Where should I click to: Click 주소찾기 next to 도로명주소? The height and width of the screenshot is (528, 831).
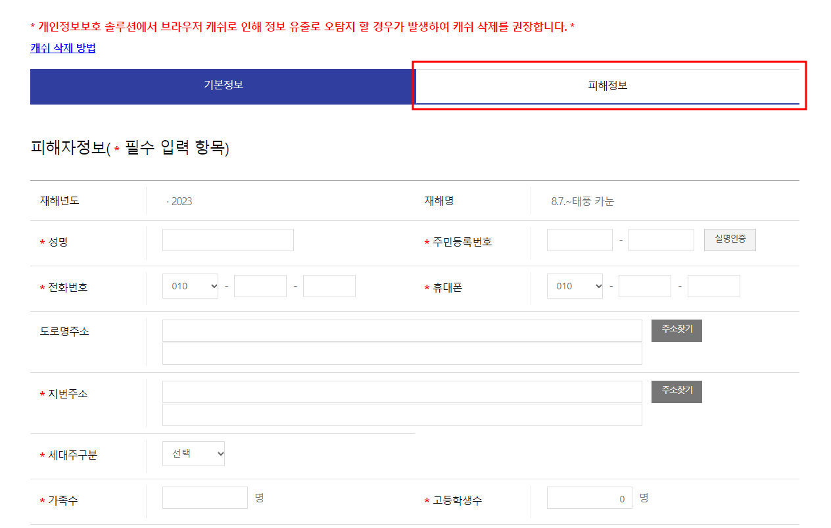pos(677,330)
